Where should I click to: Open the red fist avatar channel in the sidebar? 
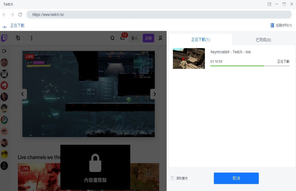click(x=4, y=85)
